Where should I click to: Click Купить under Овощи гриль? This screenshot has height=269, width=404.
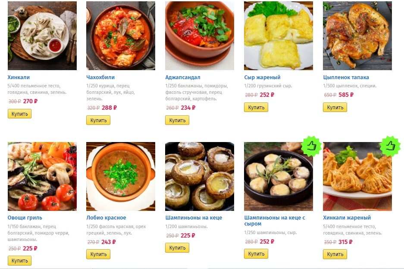pyautogui.click(x=19, y=260)
